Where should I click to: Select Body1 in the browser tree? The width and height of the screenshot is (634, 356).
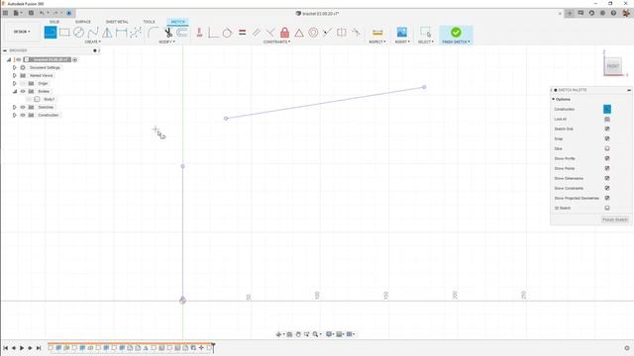tap(49, 99)
